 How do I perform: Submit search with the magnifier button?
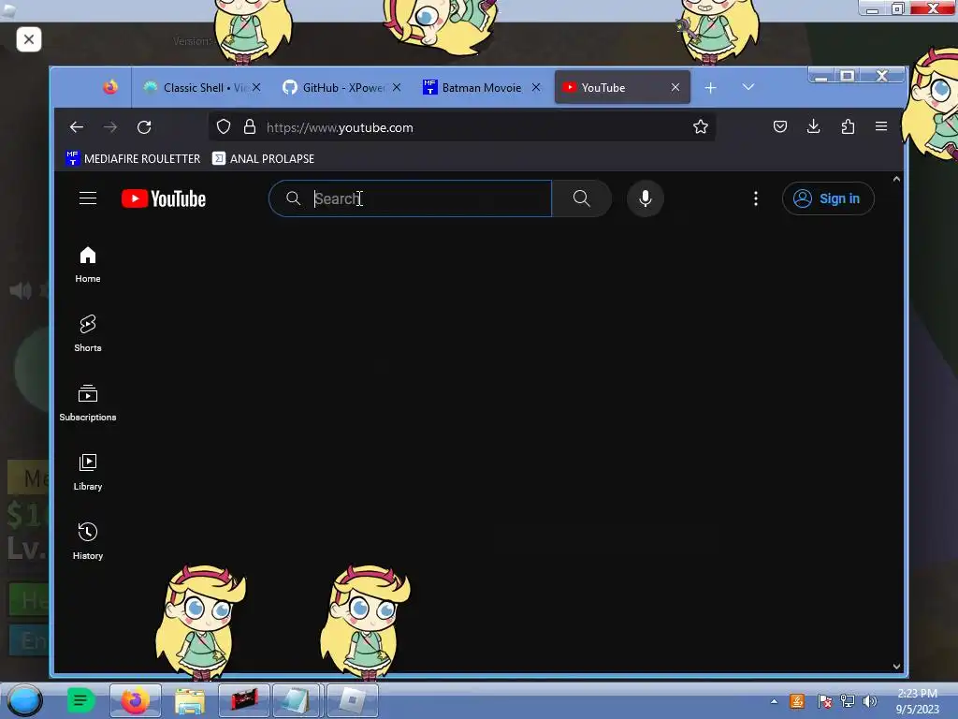click(x=582, y=198)
